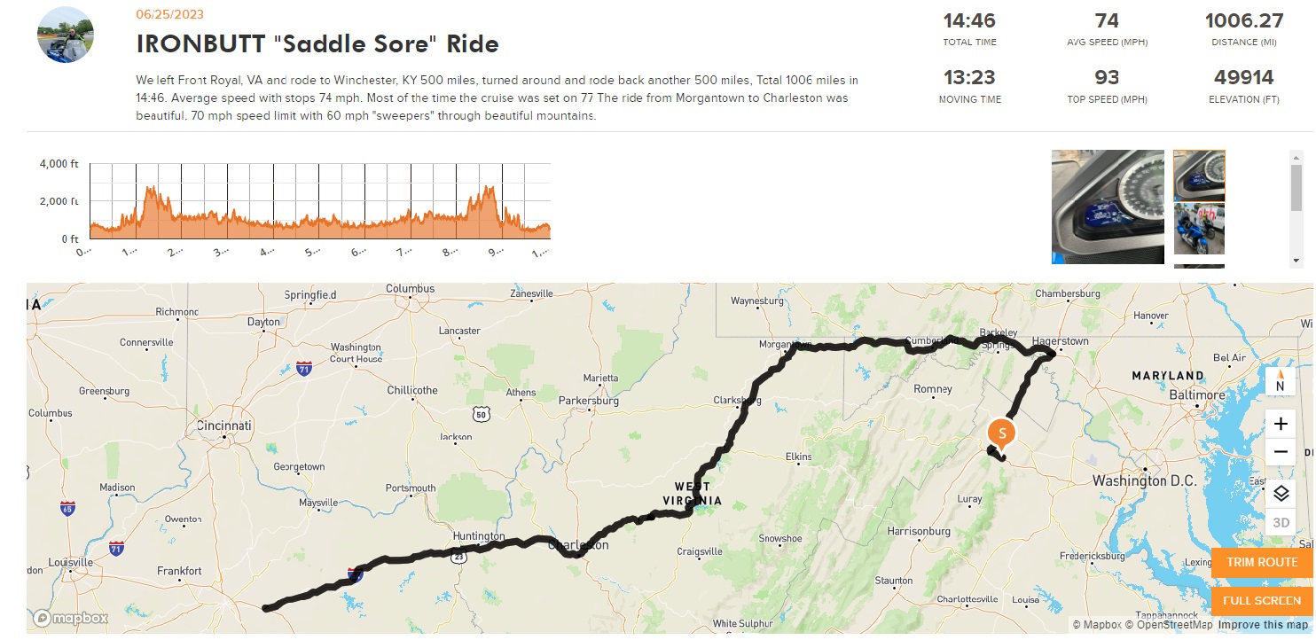Enter Full Screen map mode
The width and height of the screenshot is (1316, 640).
(x=1262, y=601)
